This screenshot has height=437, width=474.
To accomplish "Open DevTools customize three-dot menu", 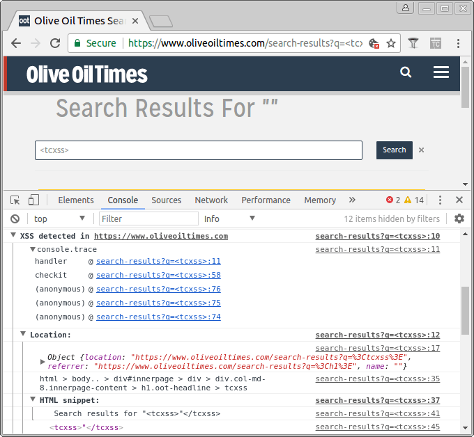I will tap(440, 200).
